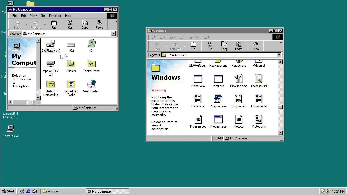Launch Internet Explorer from quick launch

coord(28,191)
